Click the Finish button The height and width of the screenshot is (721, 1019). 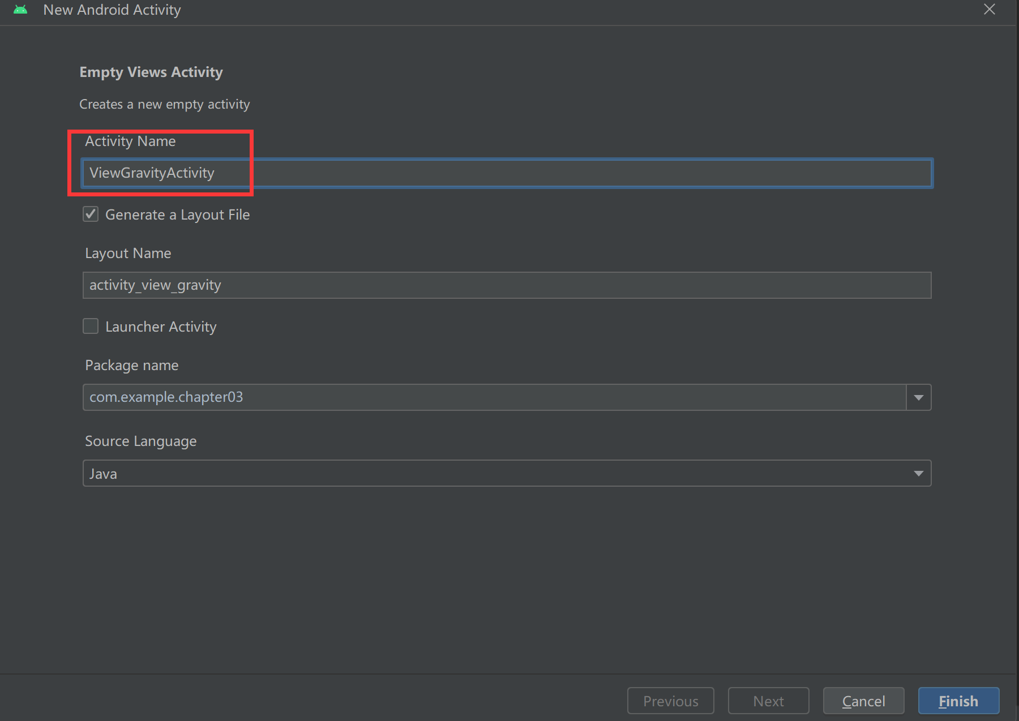tap(958, 701)
